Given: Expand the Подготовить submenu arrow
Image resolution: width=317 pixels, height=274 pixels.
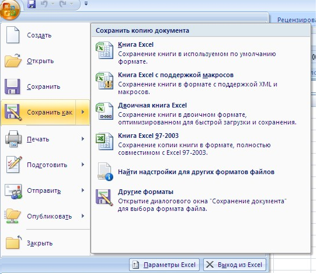Looking at the screenshot, I should click(x=83, y=165).
